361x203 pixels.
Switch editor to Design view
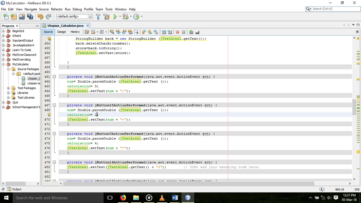coord(61,32)
